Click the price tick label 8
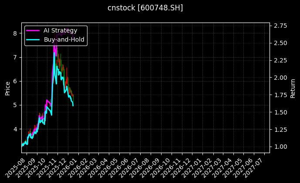The height and width of the screenshot is (183, 300). pyautogui.click(x=15, y=33)
